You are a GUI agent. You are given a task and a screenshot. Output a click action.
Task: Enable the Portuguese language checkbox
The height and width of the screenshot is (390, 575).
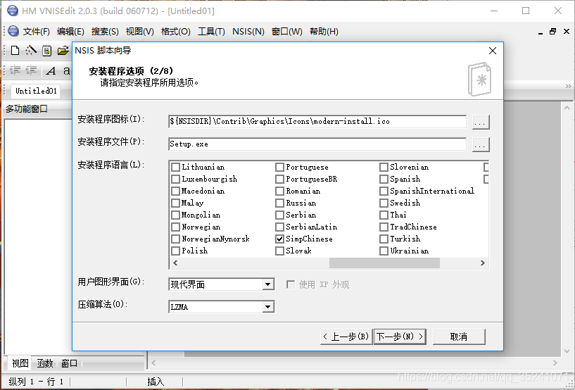[280, 168]
